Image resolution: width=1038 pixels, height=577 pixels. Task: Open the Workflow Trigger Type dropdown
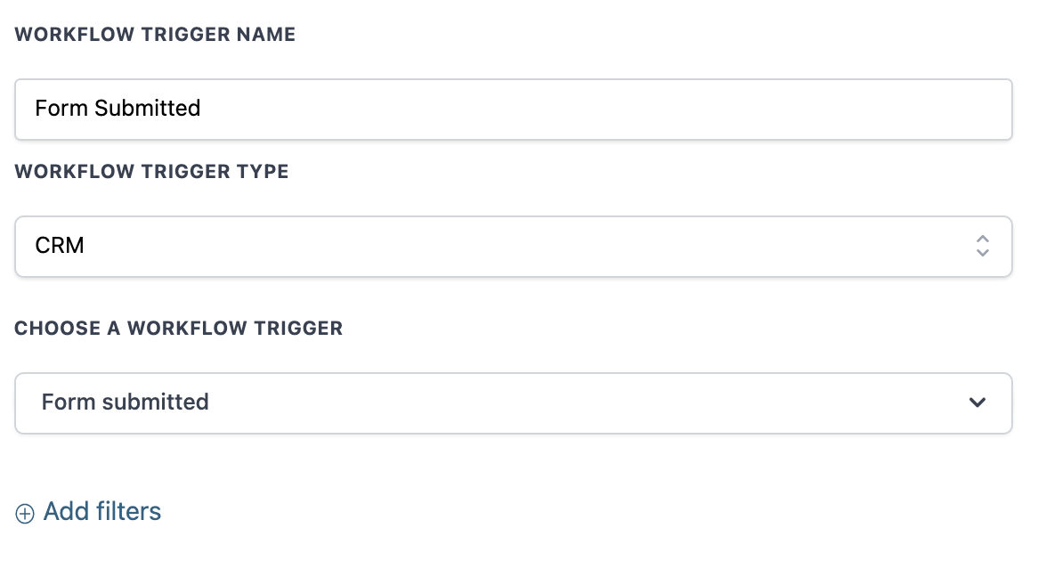tap(513, 247)
